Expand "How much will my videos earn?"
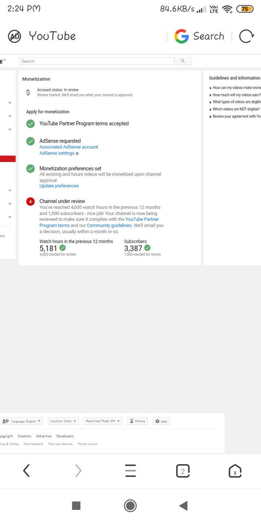Viewport: 261px width, 523px height. (235, 95)
